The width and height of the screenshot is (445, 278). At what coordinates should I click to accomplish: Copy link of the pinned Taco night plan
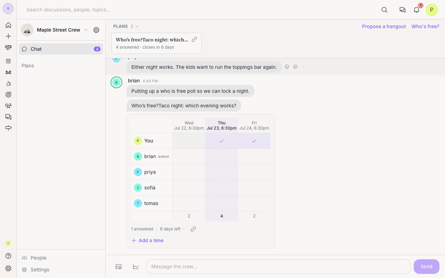click(194, 39)
